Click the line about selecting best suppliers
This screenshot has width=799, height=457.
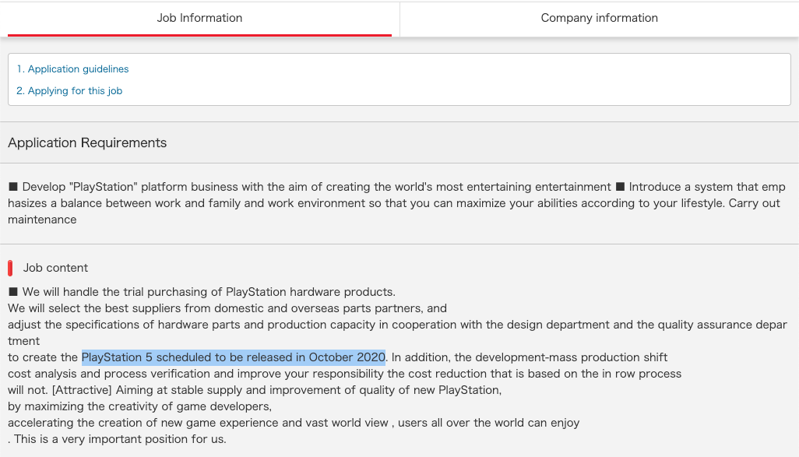227,308
